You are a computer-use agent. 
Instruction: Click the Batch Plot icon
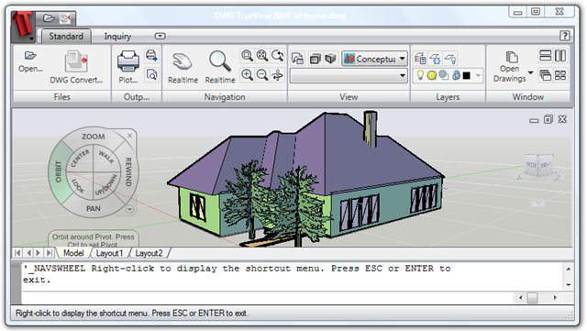point(151,55)
